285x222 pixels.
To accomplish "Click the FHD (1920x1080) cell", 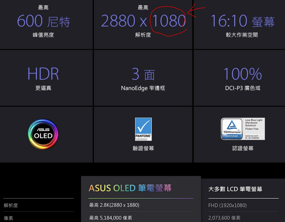I will pyautogui.click(x=228, y=205).
